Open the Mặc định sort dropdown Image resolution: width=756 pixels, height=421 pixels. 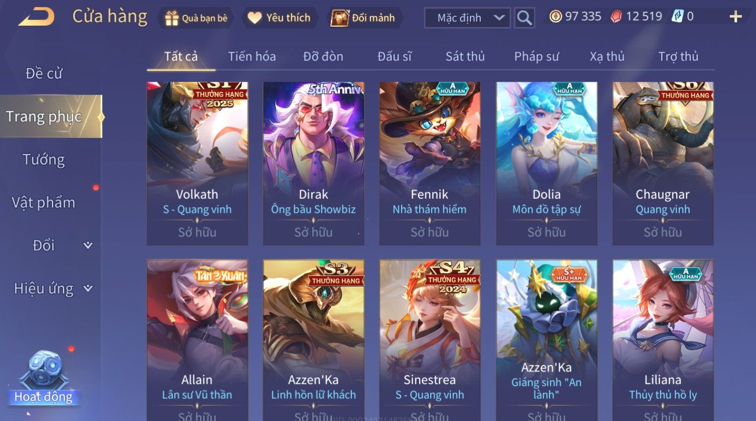pyautogui.click(x=467, y=18)
